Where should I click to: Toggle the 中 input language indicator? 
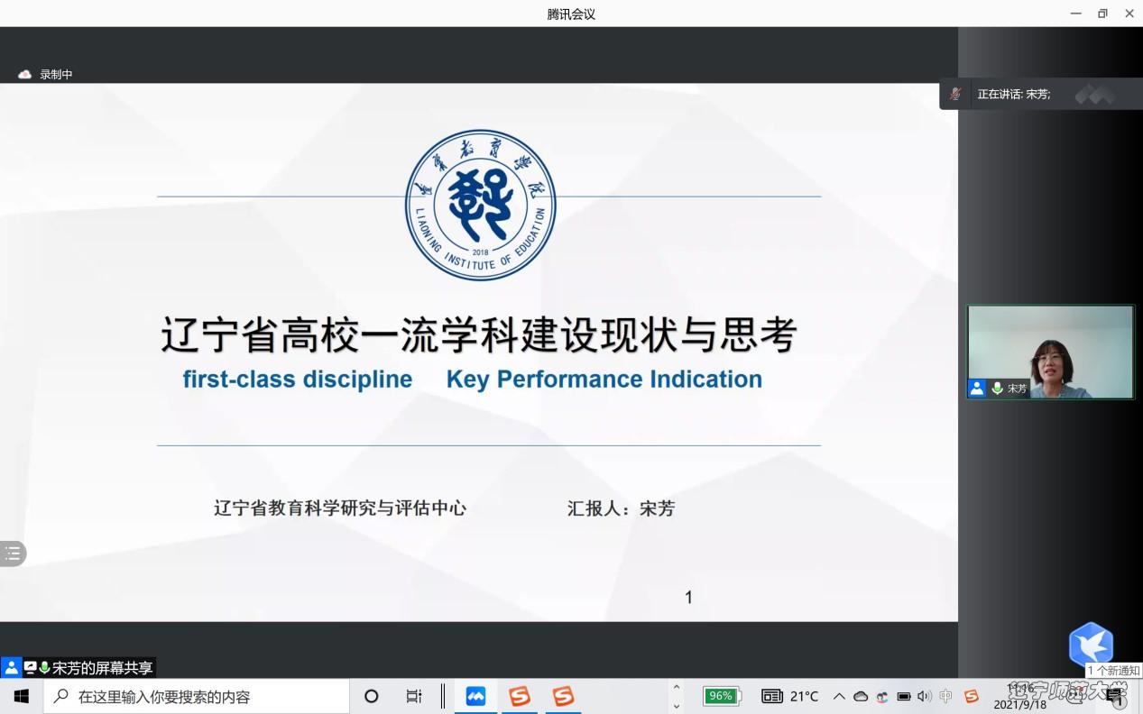pos(945,696)
